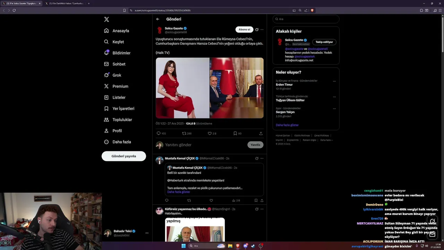Click Yanıtını gönder reply field
Screen dimensions: 444x250
tap(205, 145)
